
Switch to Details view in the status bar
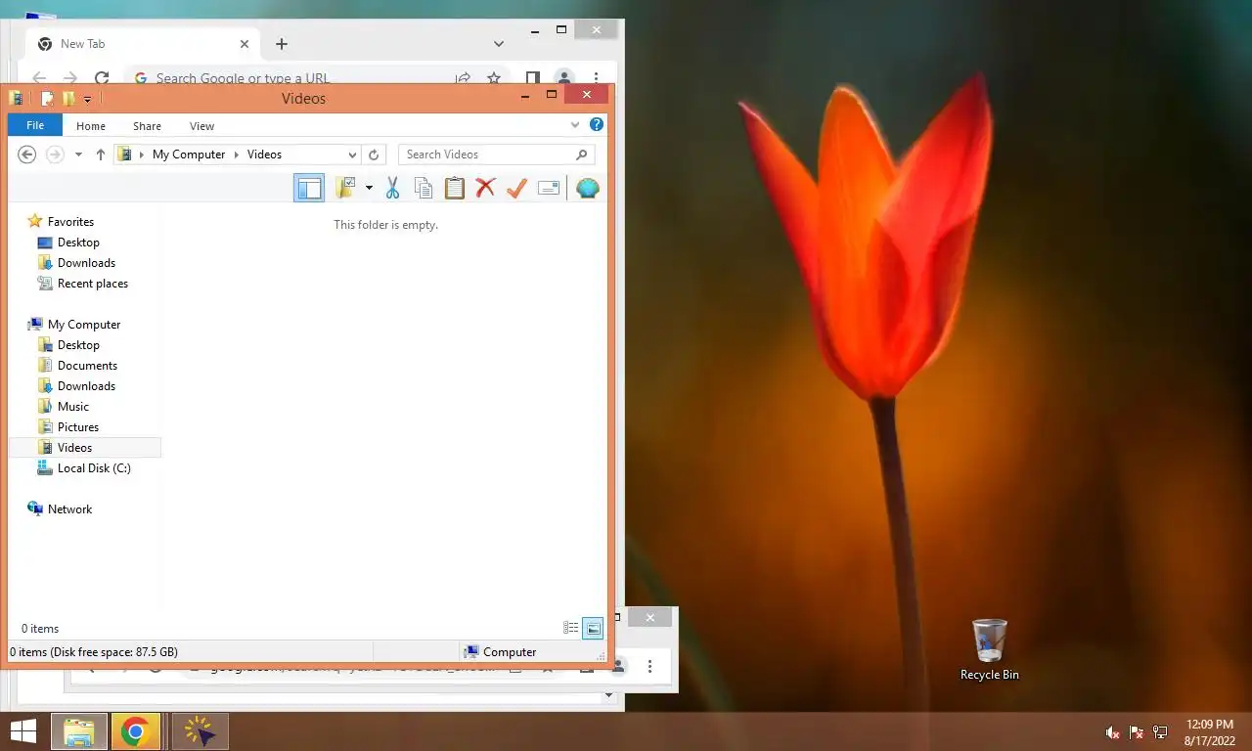(571, 629)
